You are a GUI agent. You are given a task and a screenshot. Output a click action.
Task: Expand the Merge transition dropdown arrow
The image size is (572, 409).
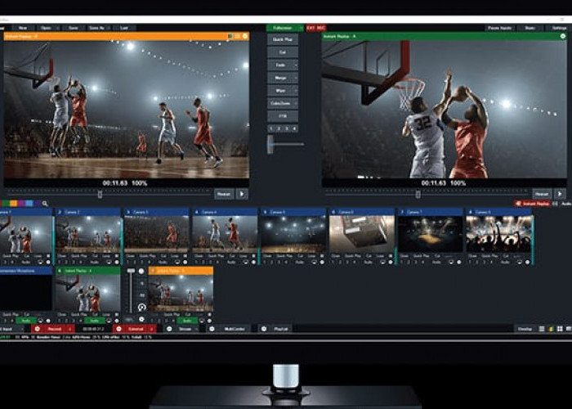point(294,78)
